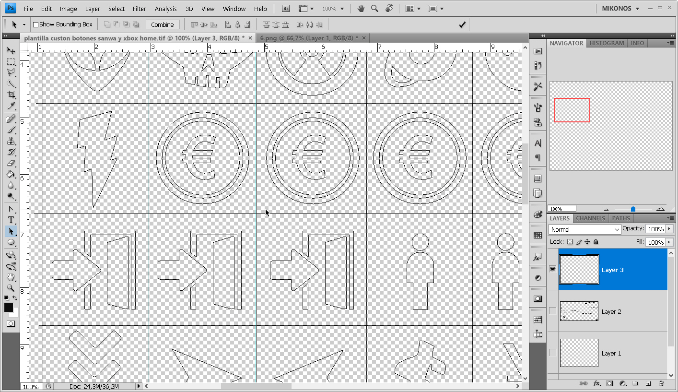The width and height of the screenshot is (678, 392).
Task: Click the foreground color swatch
Action: point(9,308)
